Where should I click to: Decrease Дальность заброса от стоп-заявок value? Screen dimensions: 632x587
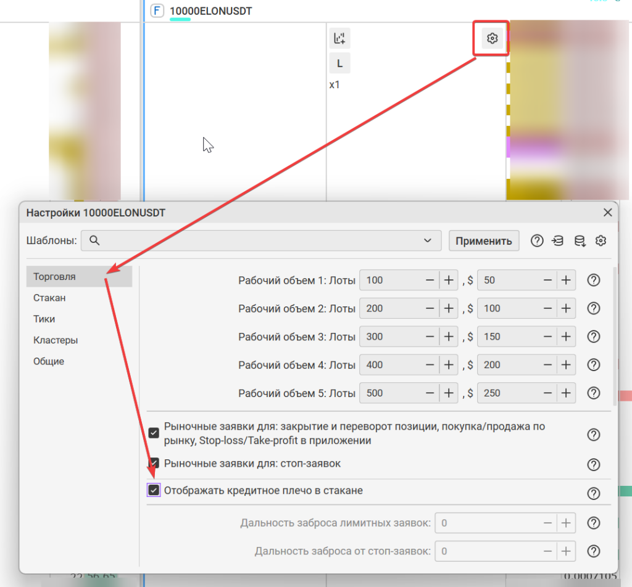point(547,551)
